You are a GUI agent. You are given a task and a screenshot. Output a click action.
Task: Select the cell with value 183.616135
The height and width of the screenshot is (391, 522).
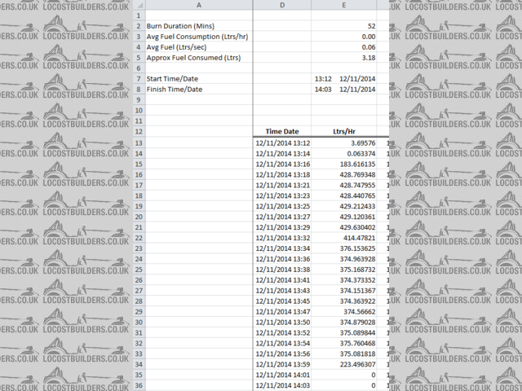pyautogui.click(x=344, y=165)
